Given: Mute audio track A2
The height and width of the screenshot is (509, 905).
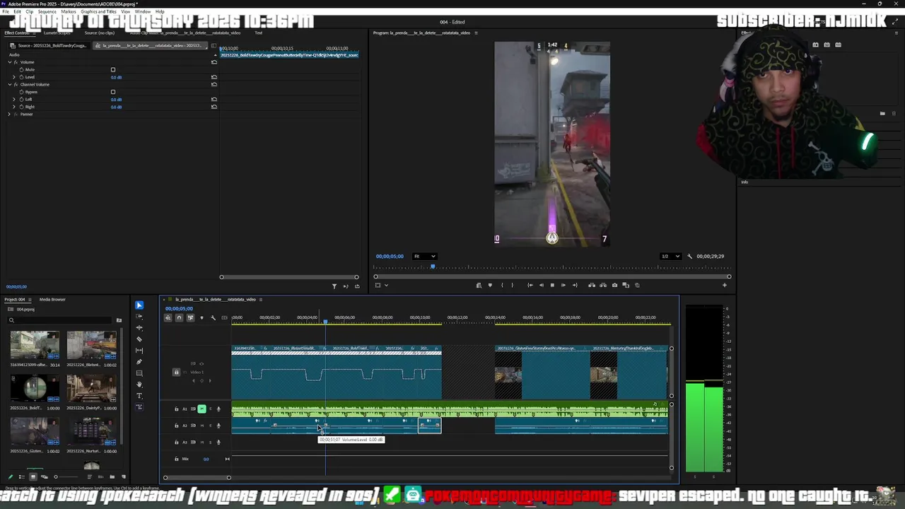Looking at the screenshot, I should click(202, 426).
